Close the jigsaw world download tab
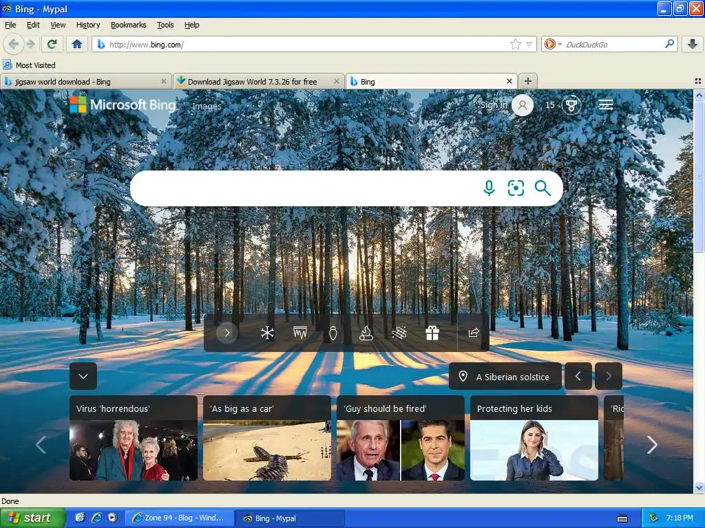 point(164,81)
